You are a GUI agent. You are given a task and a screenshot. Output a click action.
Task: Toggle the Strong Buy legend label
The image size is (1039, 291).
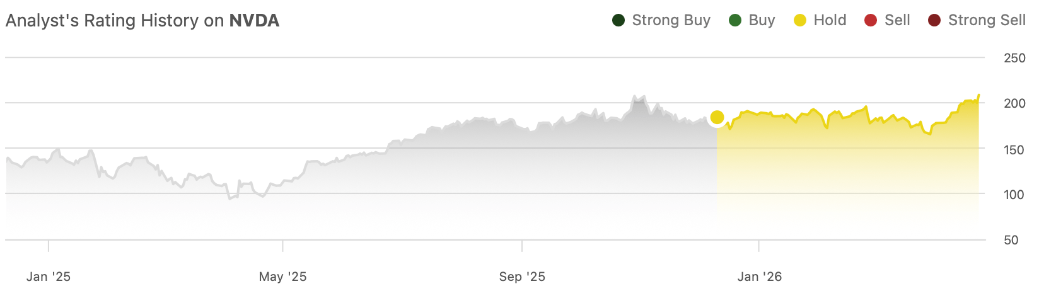point(671,21)
